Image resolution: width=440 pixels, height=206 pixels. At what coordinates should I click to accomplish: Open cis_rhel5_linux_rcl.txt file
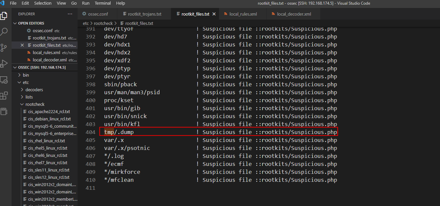click(48, 148)
